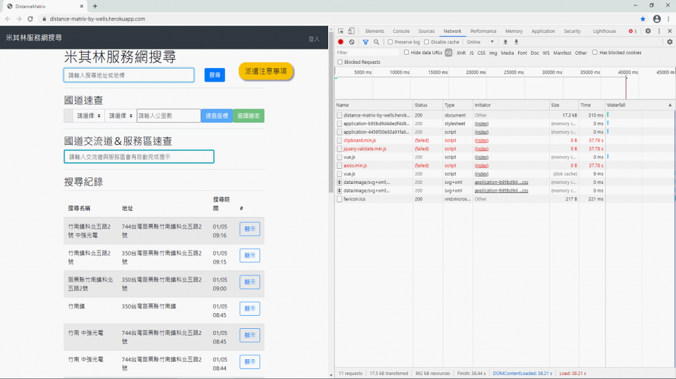676x379 pixels.
Task: Switch to the Performance tab
Action: [483, 31]
